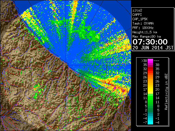Click the cyan -7 to -4 dBZ swatch
The image size is (175, 131).
click(150, 122)
